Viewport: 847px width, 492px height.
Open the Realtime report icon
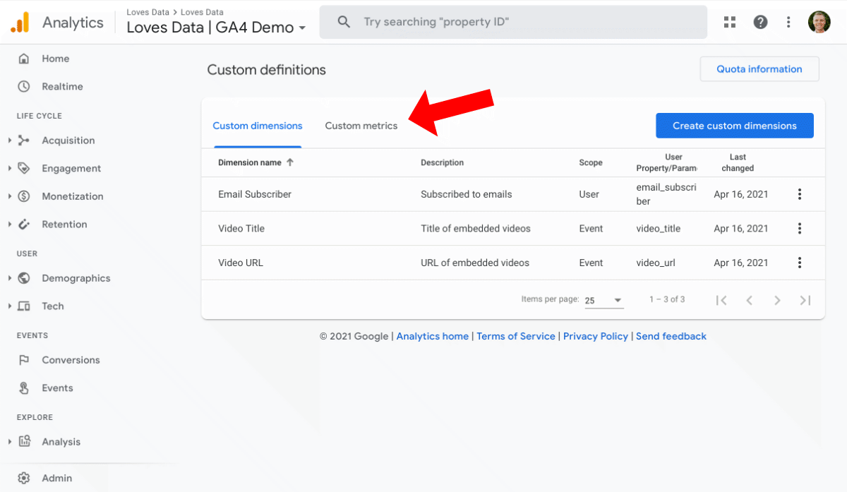(x=23, y=86)
